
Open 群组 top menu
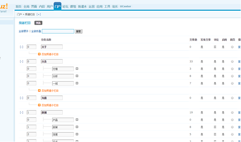click(x=73, y=6)
